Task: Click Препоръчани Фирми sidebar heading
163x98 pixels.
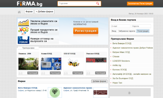Action: (122, 39)
